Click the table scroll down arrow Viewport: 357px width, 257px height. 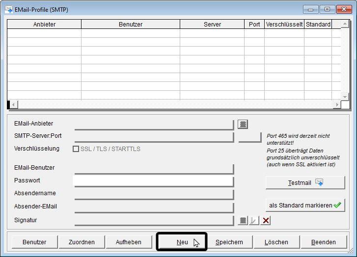[x=345, y=97]
